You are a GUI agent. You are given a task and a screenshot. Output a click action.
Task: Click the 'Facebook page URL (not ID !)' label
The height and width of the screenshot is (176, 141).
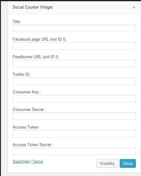coord(39,39)
